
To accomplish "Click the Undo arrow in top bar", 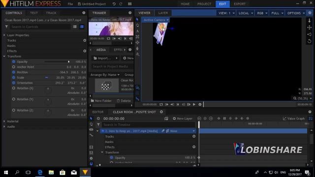I will (x=114, y=4).
